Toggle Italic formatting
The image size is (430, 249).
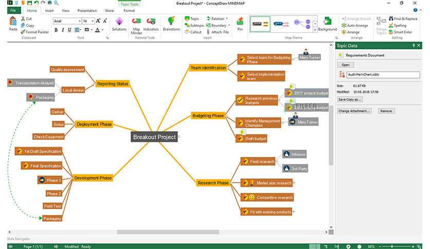pyautogui.click(x=63, y=30)
